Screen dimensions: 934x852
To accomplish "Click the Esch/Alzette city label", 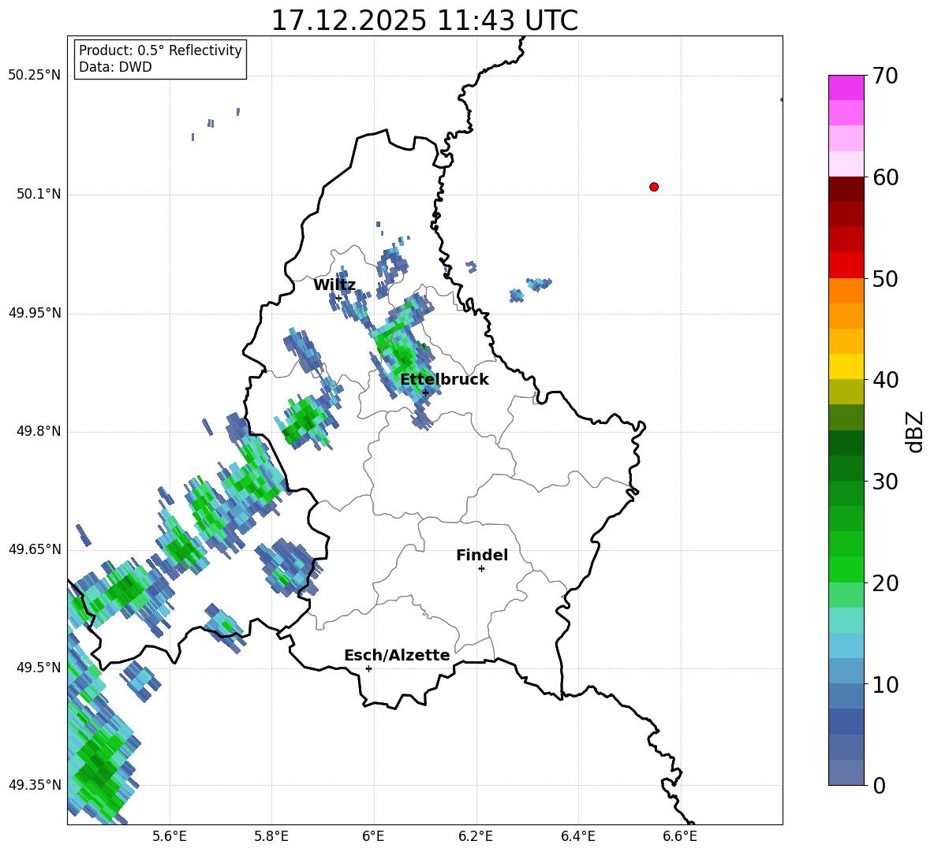I will click(397, 655).
